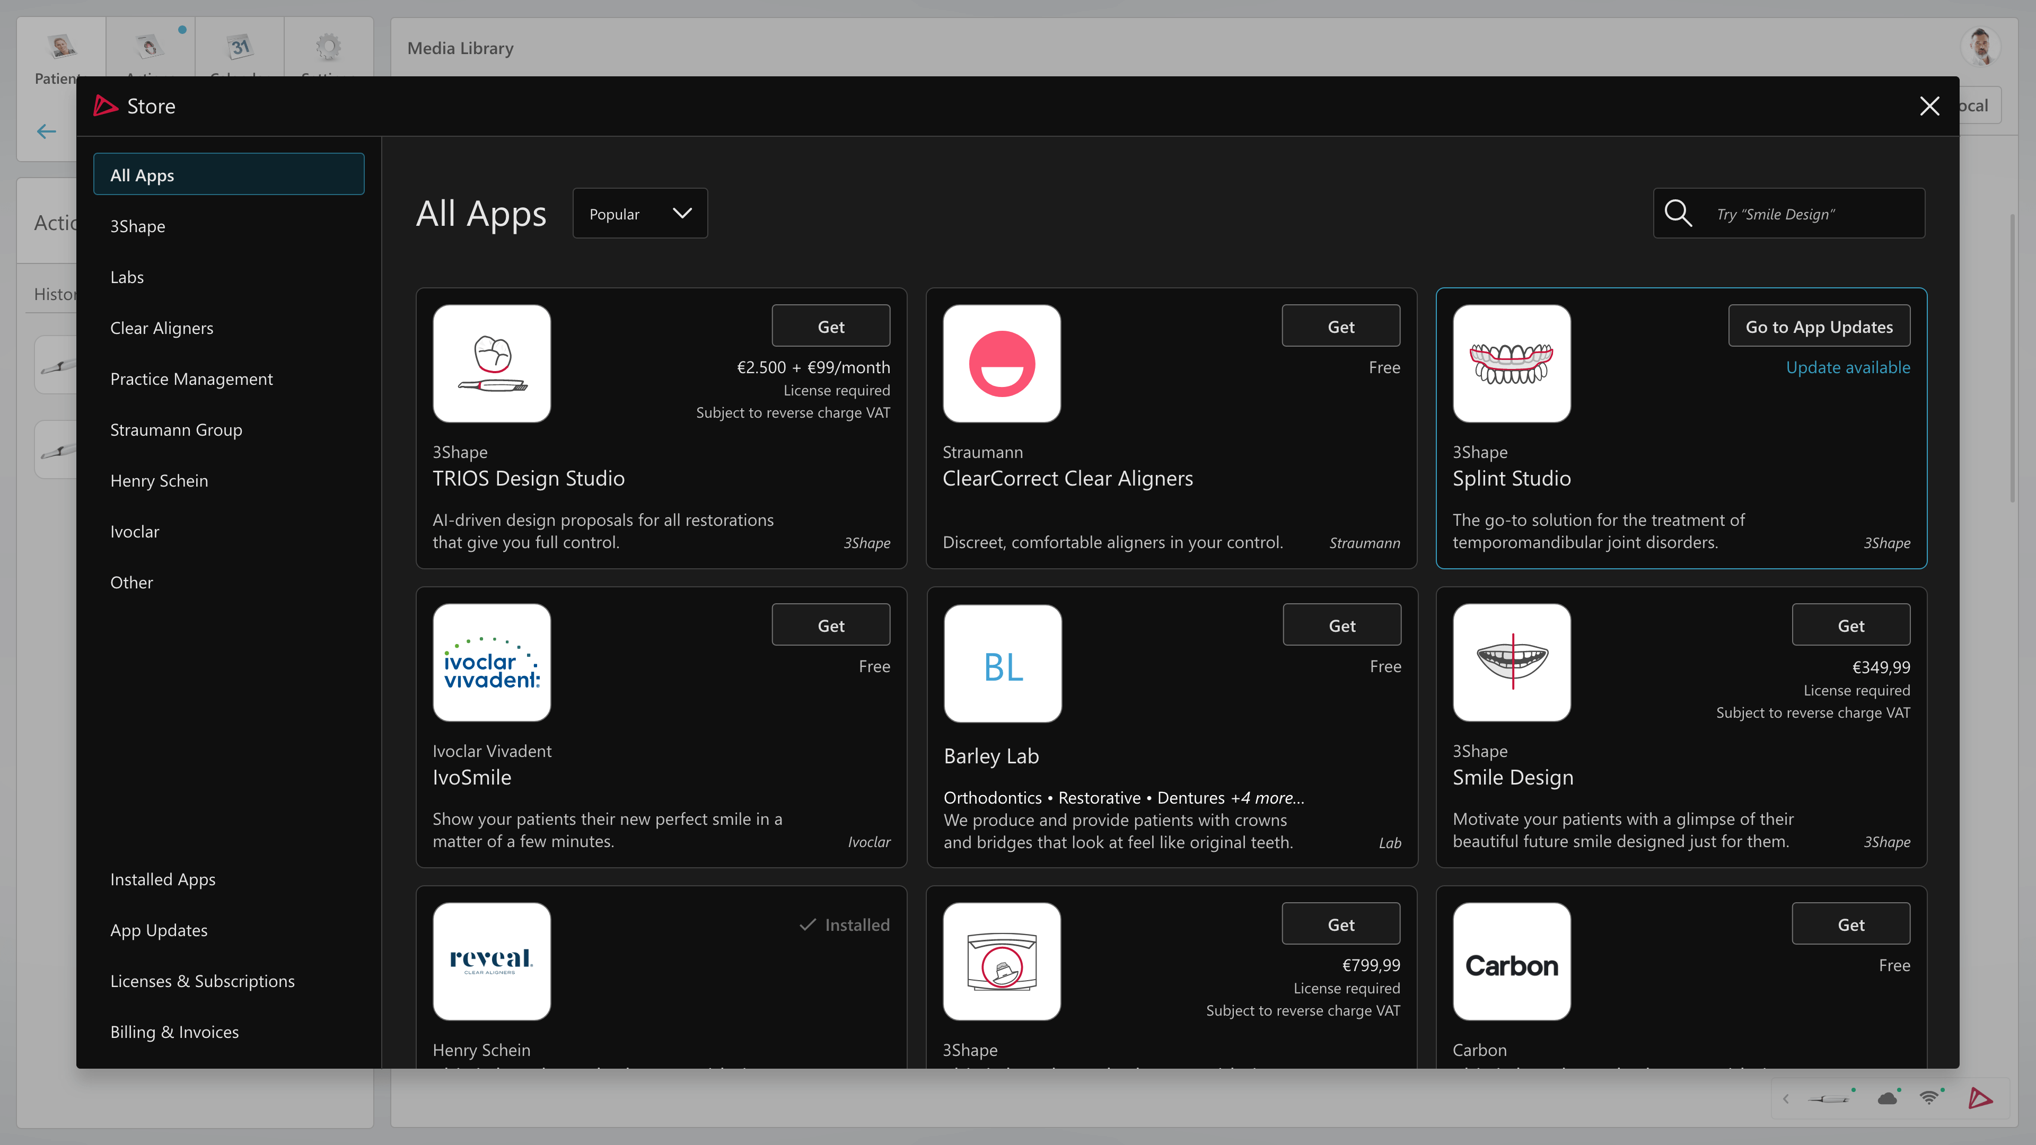Click the TRIOS Design Studio app icon
The image size is (2036, 1145).
[492, 364]
